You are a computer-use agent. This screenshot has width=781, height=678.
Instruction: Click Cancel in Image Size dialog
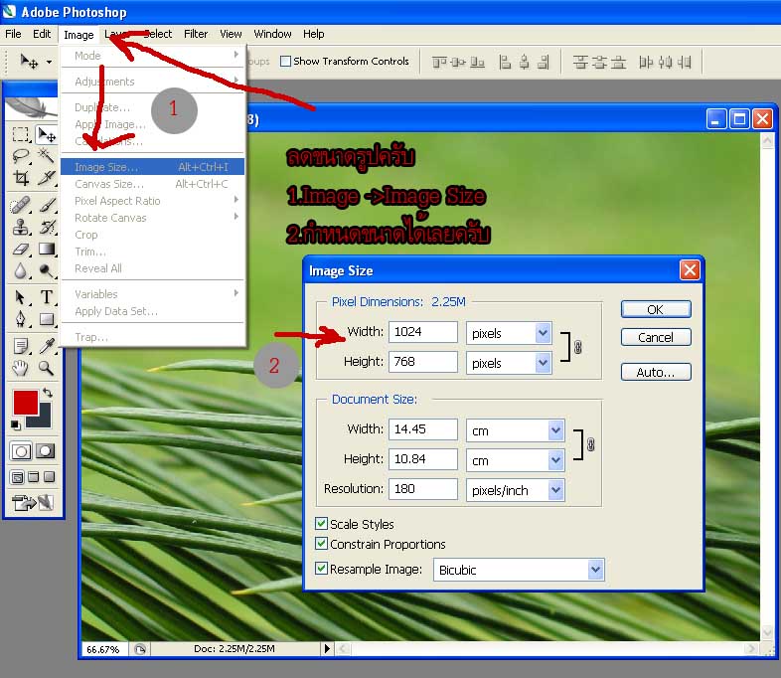tap(656, 337)
